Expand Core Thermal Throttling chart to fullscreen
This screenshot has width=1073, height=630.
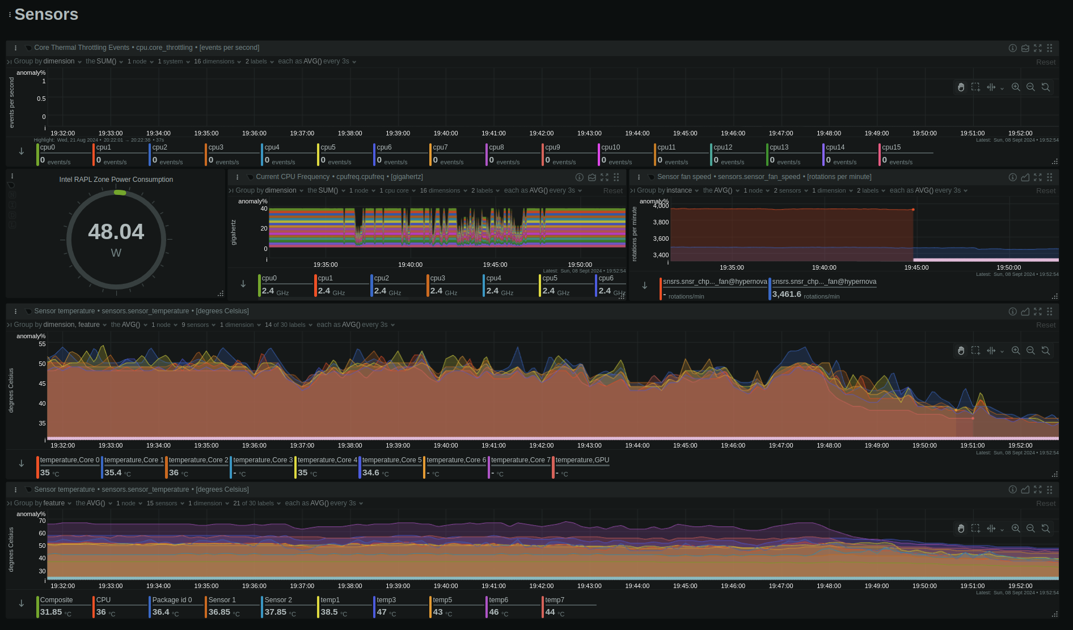pos(1038,48)
